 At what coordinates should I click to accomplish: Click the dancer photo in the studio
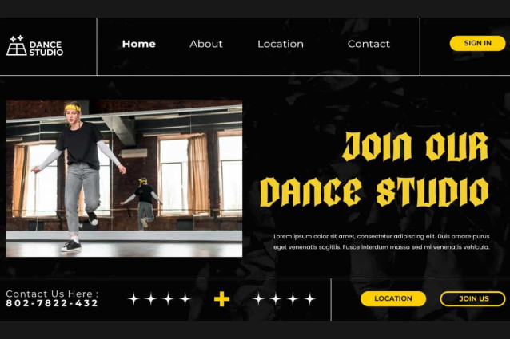(124, 178)
